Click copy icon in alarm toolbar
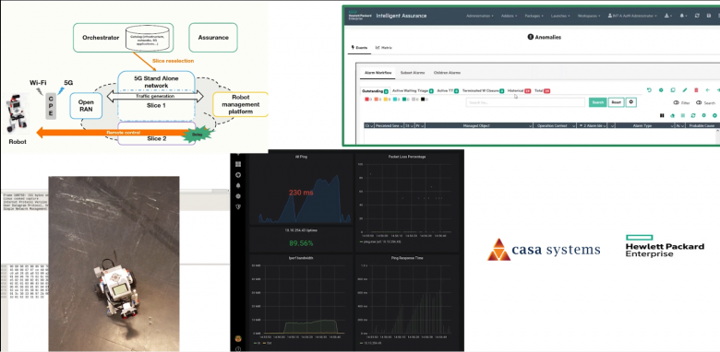The height and width of the screenshot is (352, 720). 673,90
